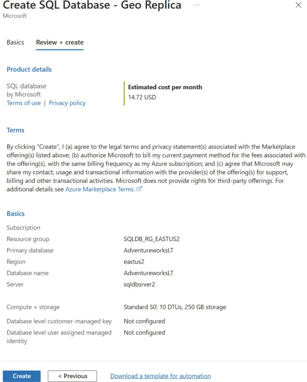Click the Basics section heading
The height and width of the screenshot is (382, 307).
point(15,213)
